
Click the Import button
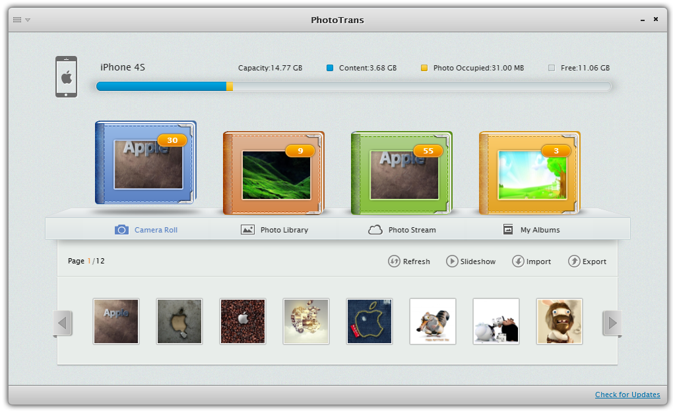click(x=531, y=261)
